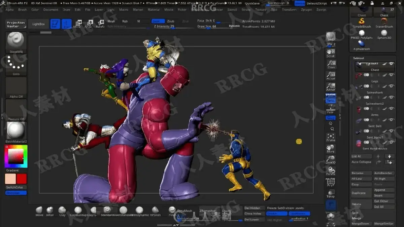The image size is (404, 227).
Task: Collapse the Subtool palette header
Action: [x=358, y=58]
